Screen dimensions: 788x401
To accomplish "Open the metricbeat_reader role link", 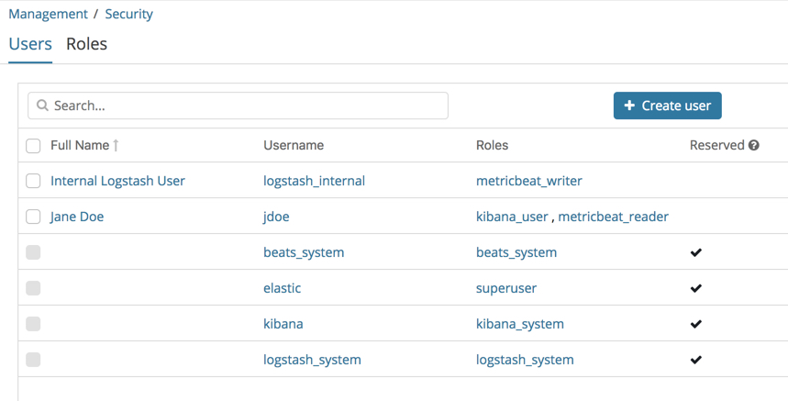I will pyautogui.click(x=613, y=217).
